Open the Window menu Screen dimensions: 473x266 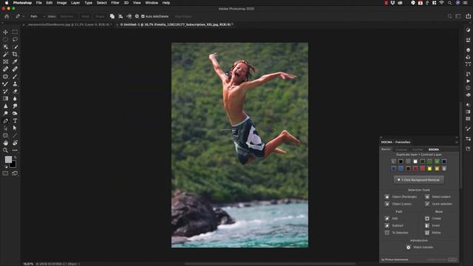point(152,3)
